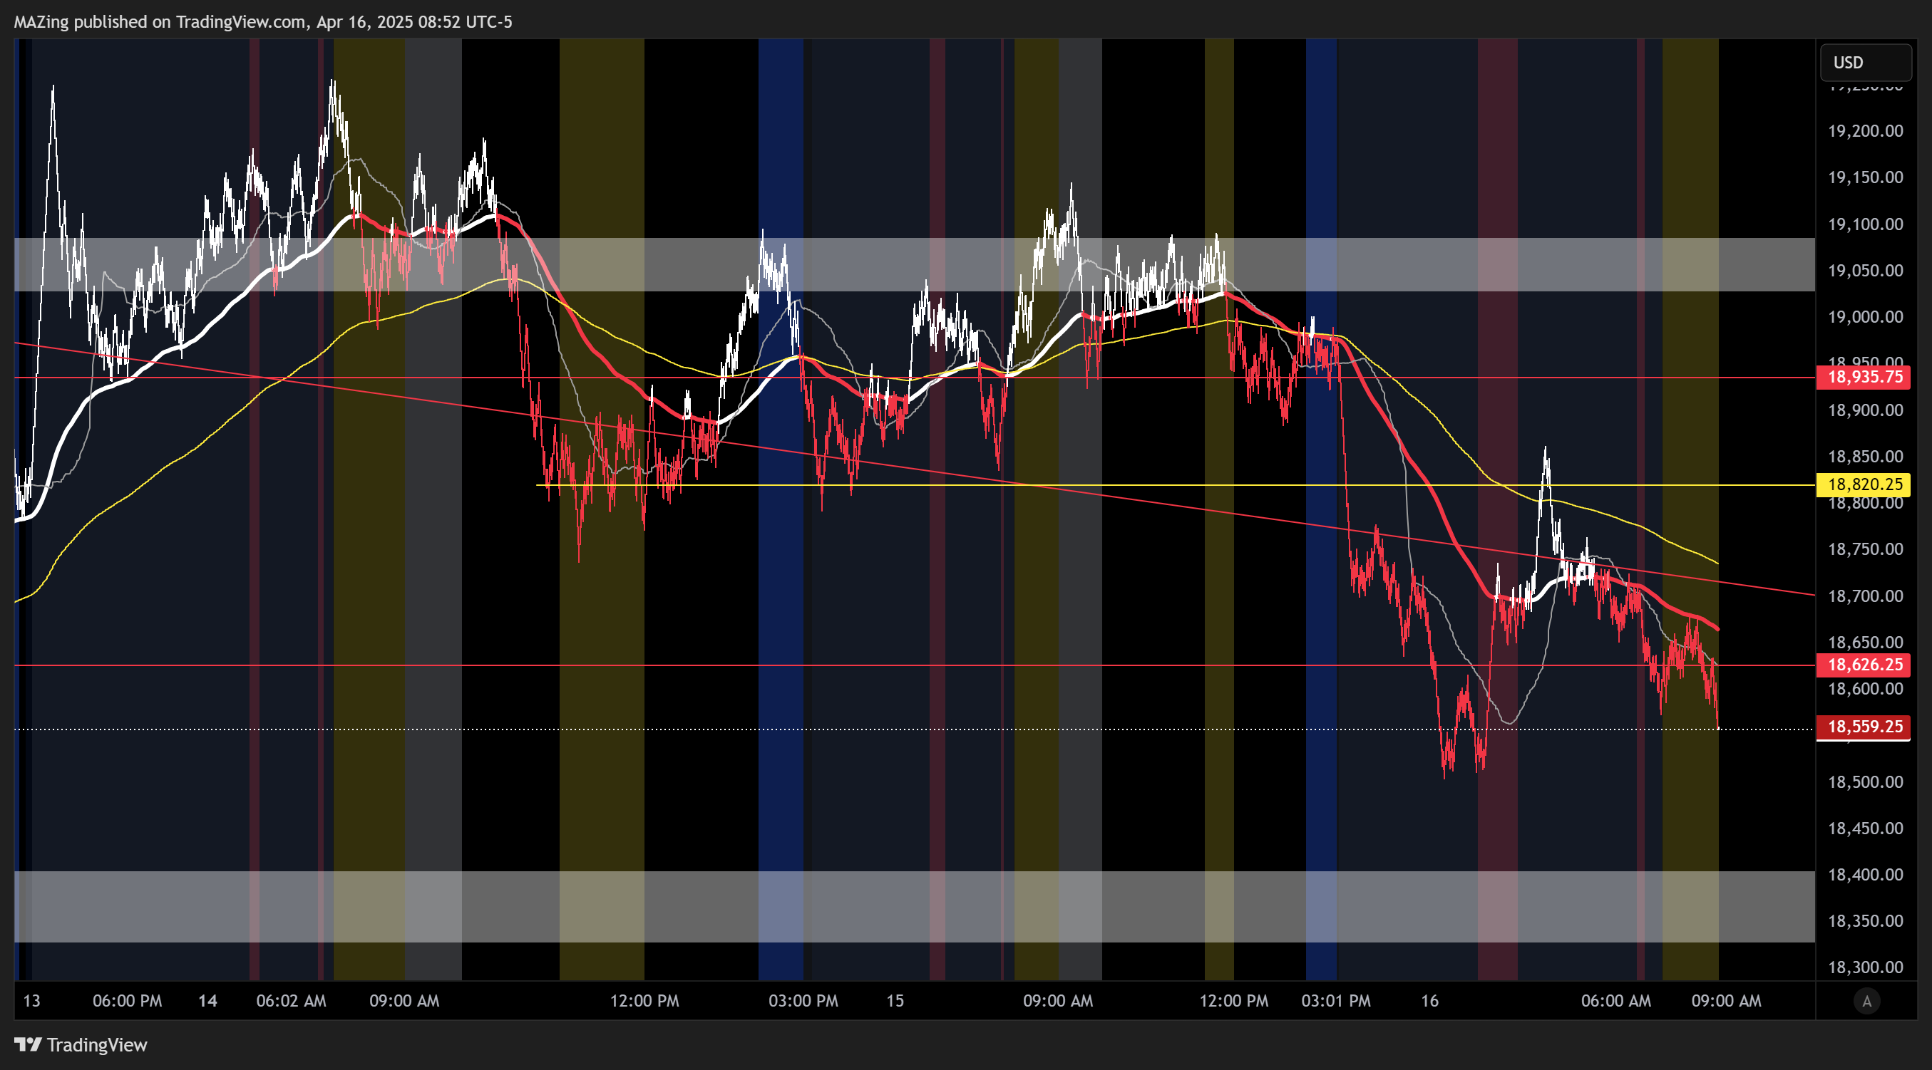The height and width of the screenshot is (1070, 1932).
Task: Click the 06:00 AM time axis label
Action: click(x=1616, y=1001)
